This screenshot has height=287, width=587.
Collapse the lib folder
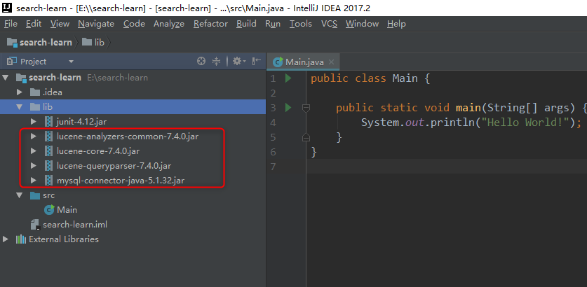(x=20, y=107)
